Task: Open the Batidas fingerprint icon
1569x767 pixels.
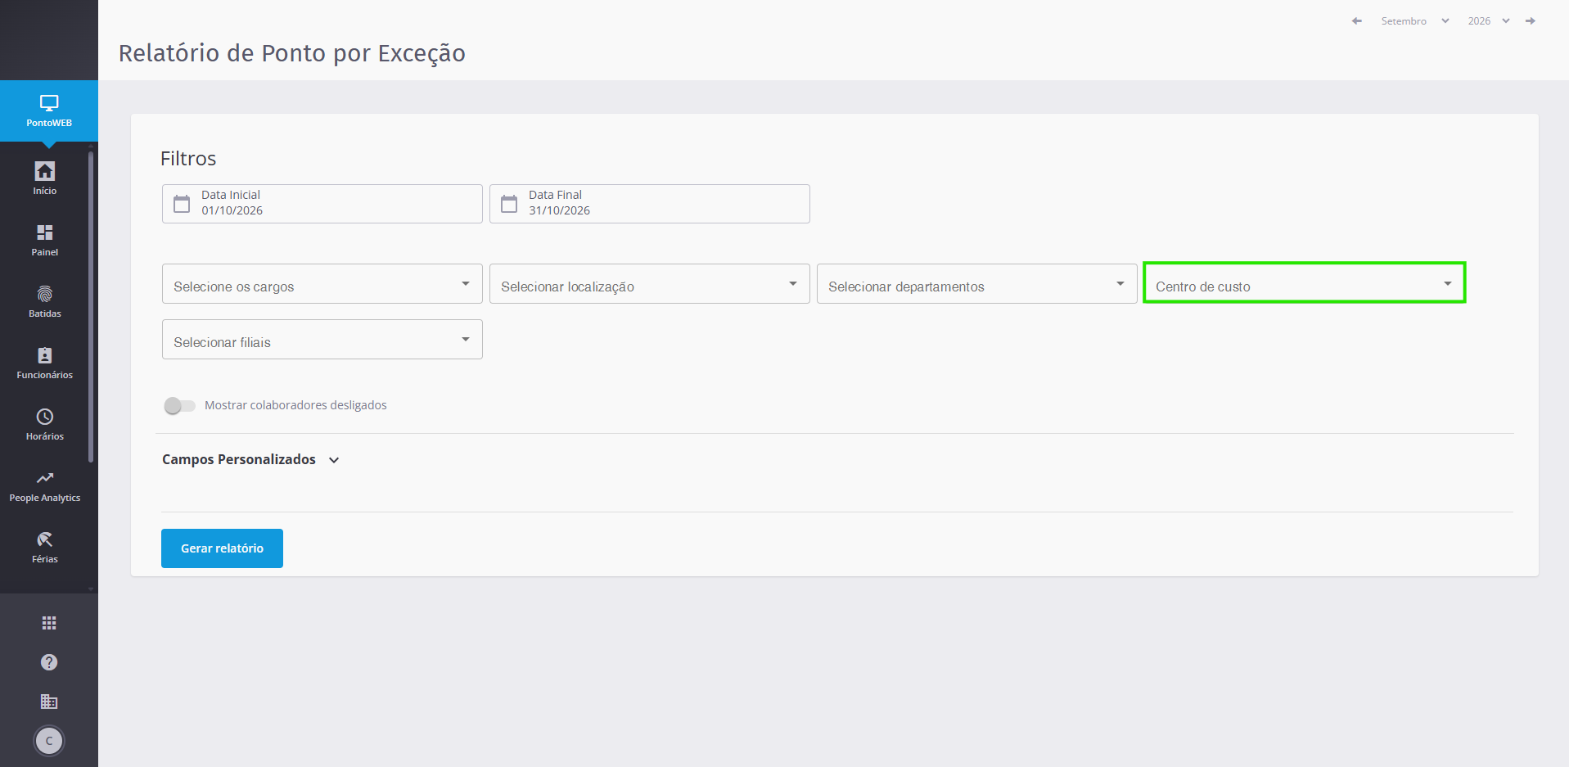Action: click(x=44, y=294)
